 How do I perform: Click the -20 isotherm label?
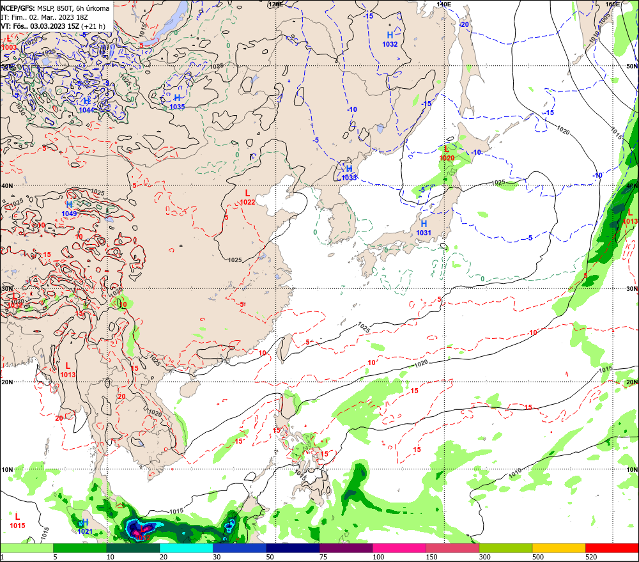tap(464, 24)
